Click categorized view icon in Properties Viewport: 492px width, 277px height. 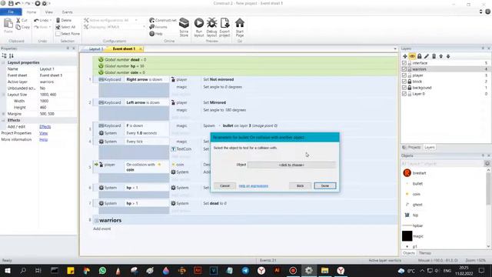4,56
